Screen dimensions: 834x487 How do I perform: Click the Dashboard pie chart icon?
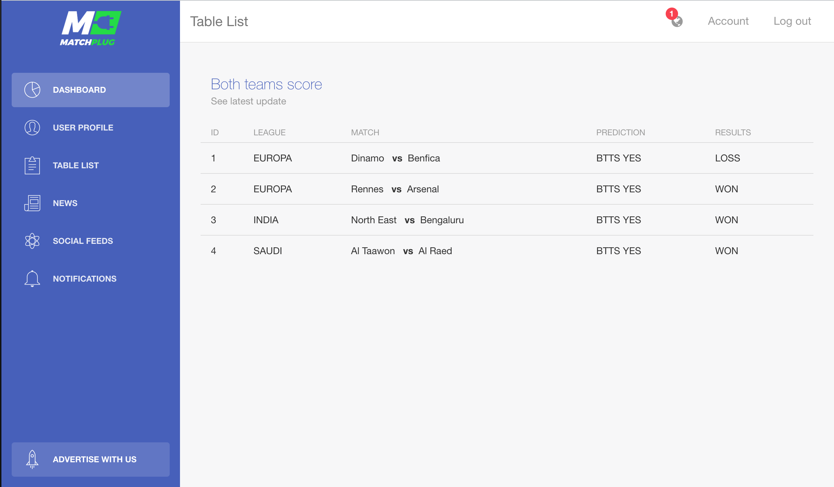32,90
